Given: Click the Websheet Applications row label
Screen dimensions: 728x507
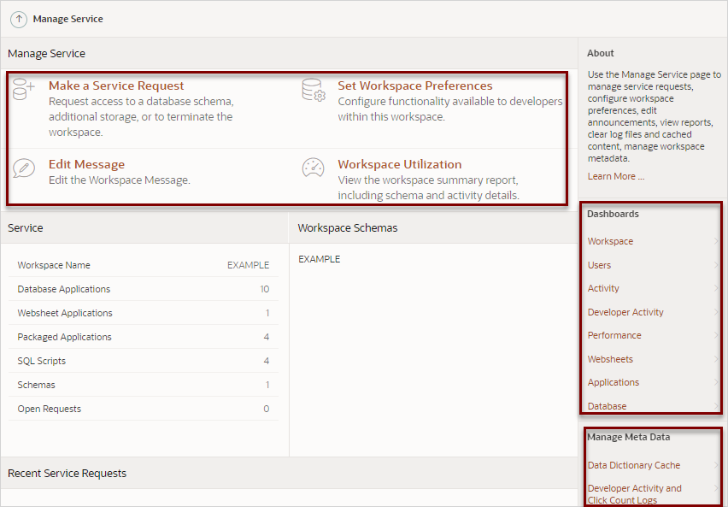Looking at the screenshot, I should (65, 313).
